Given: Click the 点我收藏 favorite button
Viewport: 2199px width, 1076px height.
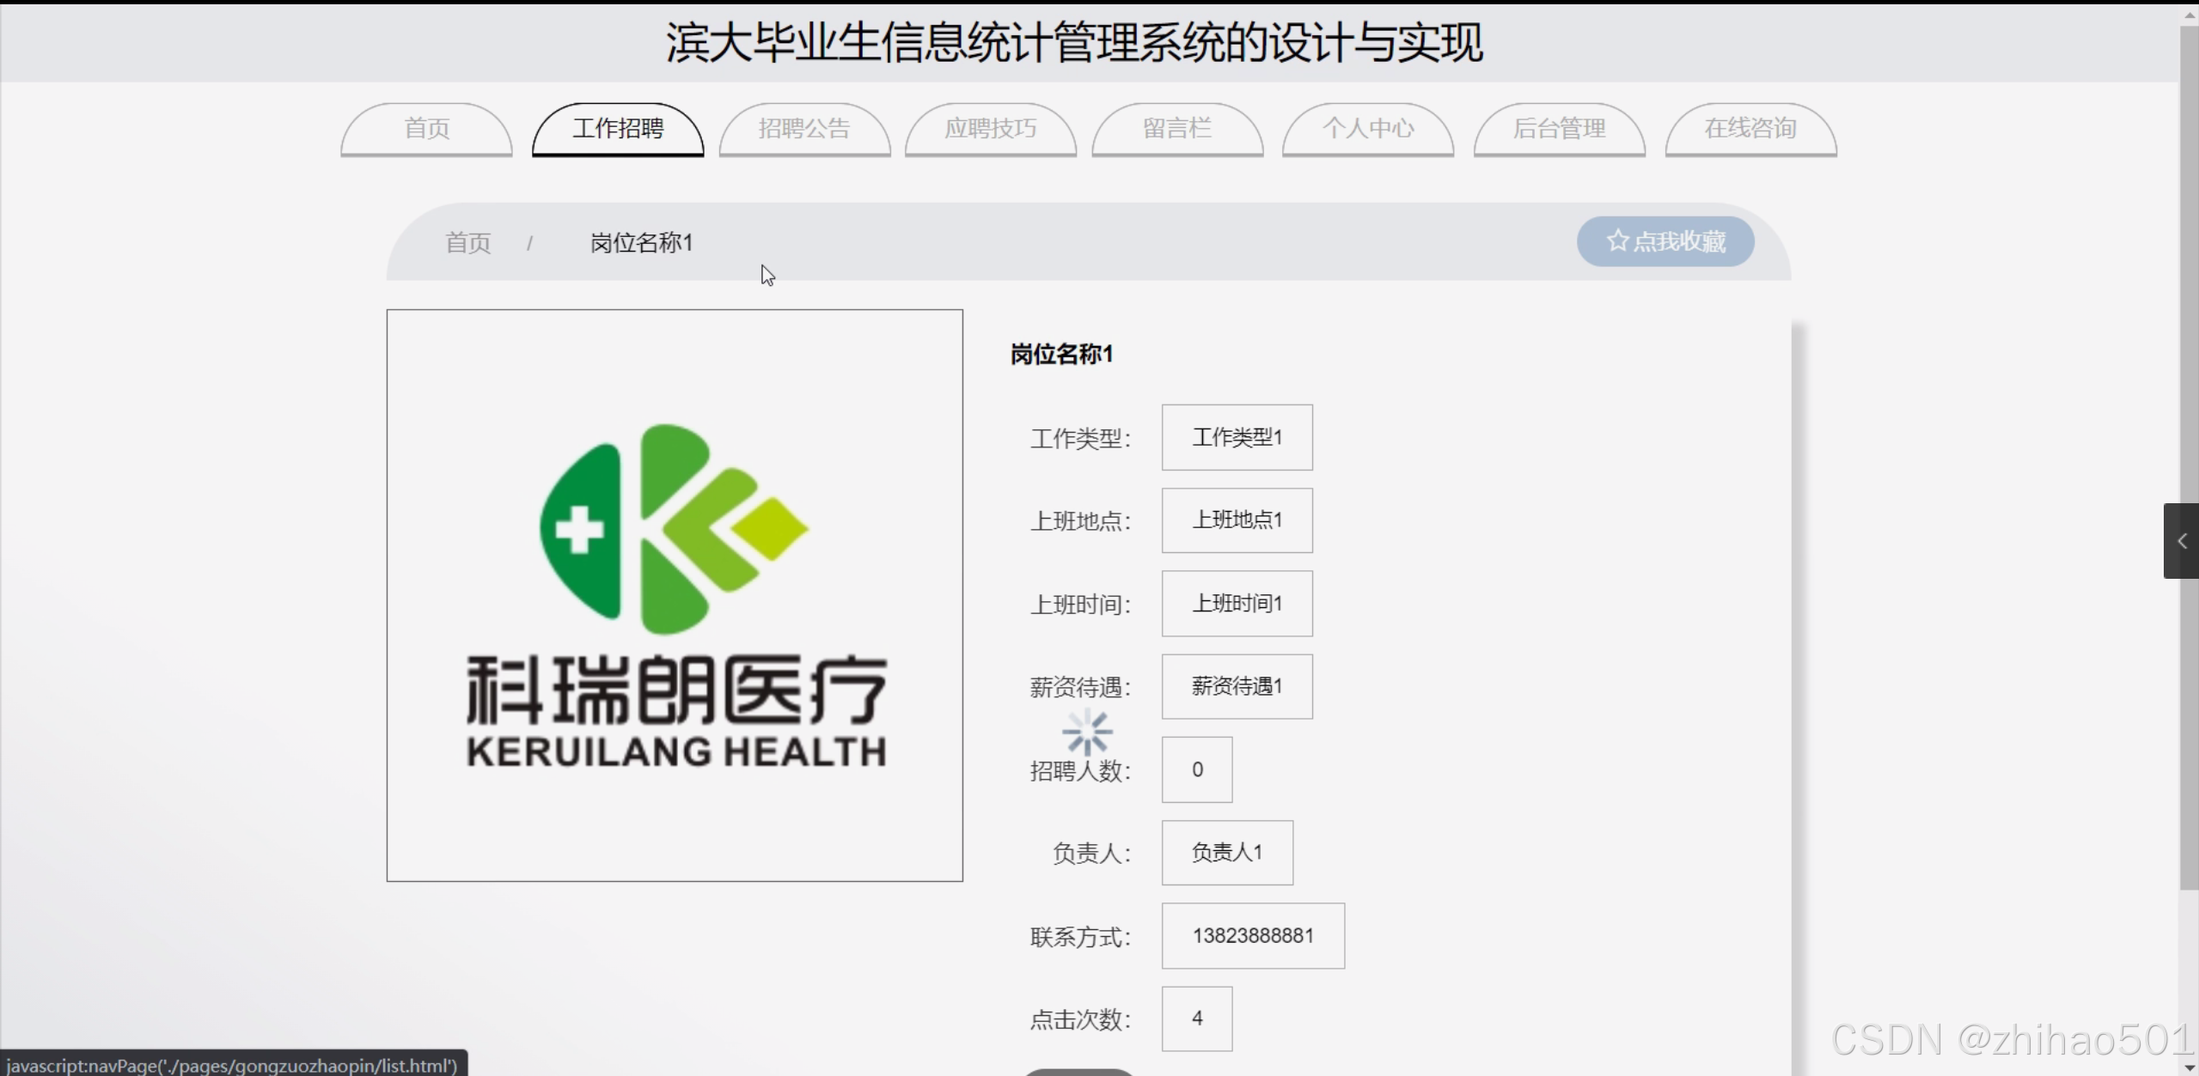Looking at the screenshot, I should coord(1665,241).
